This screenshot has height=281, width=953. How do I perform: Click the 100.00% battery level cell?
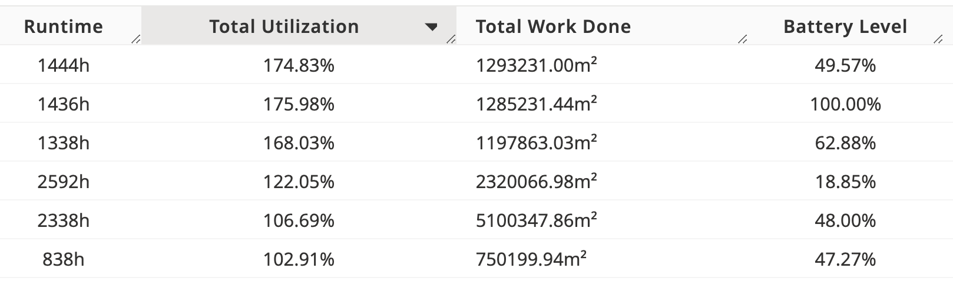845,104
